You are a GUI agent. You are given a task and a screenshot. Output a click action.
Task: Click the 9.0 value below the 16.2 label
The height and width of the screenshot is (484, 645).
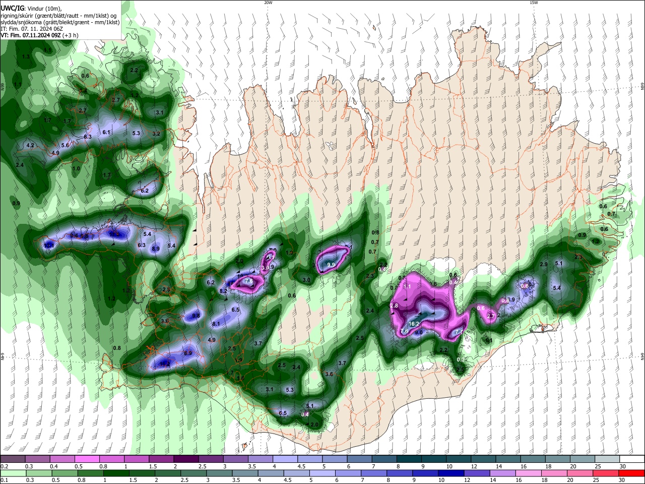pyautogui.click(x=418, y=332)
